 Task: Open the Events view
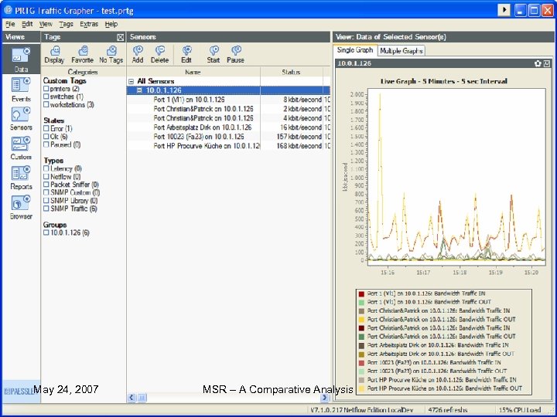click(21, 90)
